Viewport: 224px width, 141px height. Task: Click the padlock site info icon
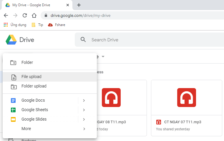[46, 15]
